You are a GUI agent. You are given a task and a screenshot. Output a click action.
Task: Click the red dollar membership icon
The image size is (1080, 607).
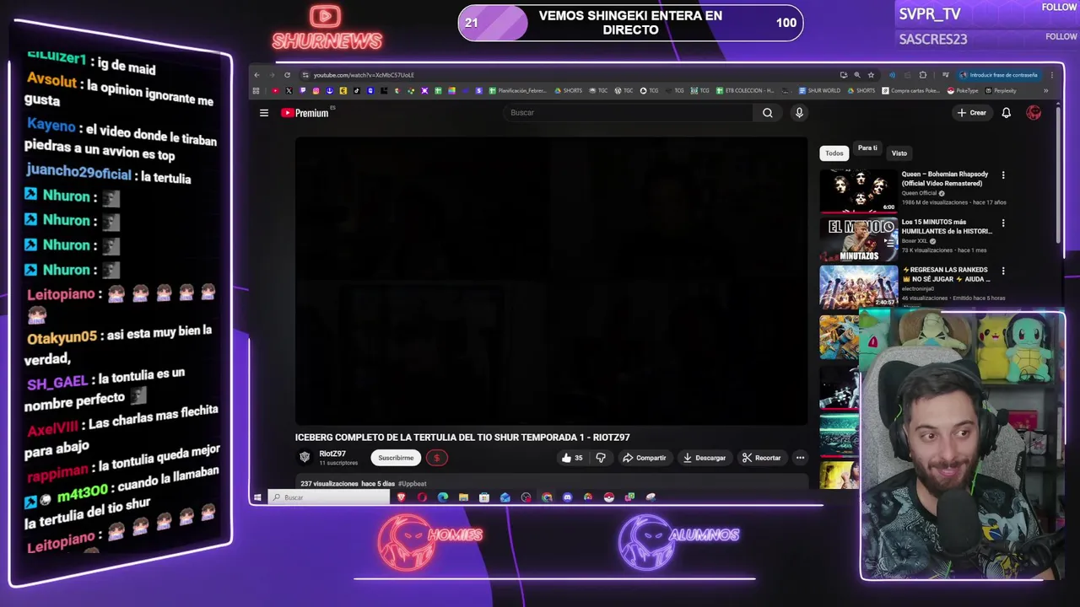436,458
